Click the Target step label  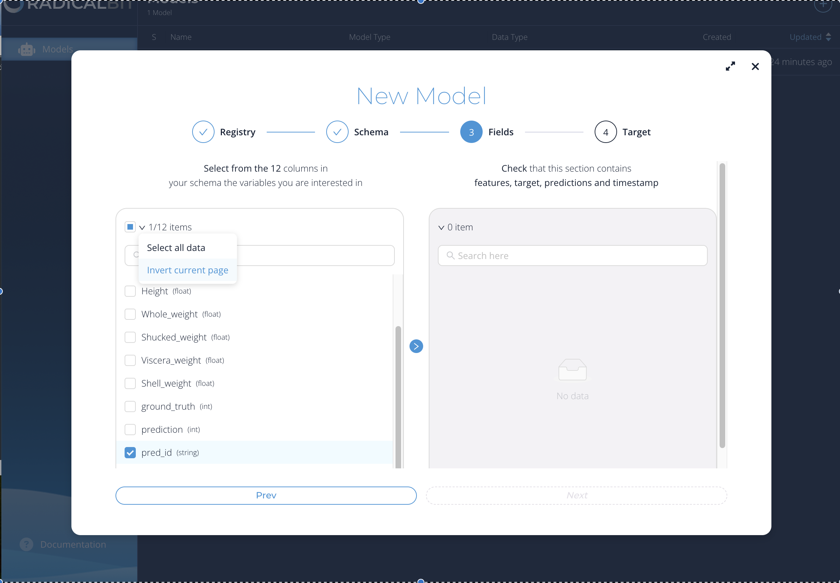pos(636,132)
